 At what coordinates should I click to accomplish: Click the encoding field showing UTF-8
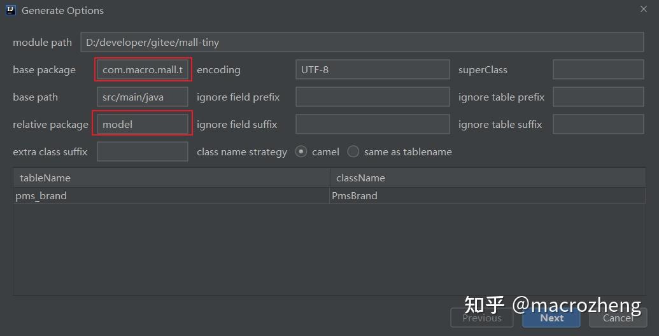[372, 70]
